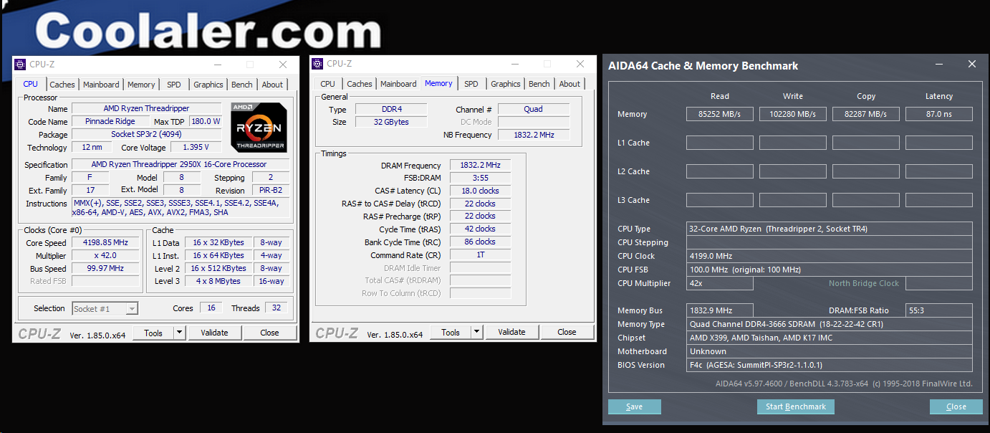Click the Close button at the bottom of the CPU-Z CPU window

tap(269, 333)
